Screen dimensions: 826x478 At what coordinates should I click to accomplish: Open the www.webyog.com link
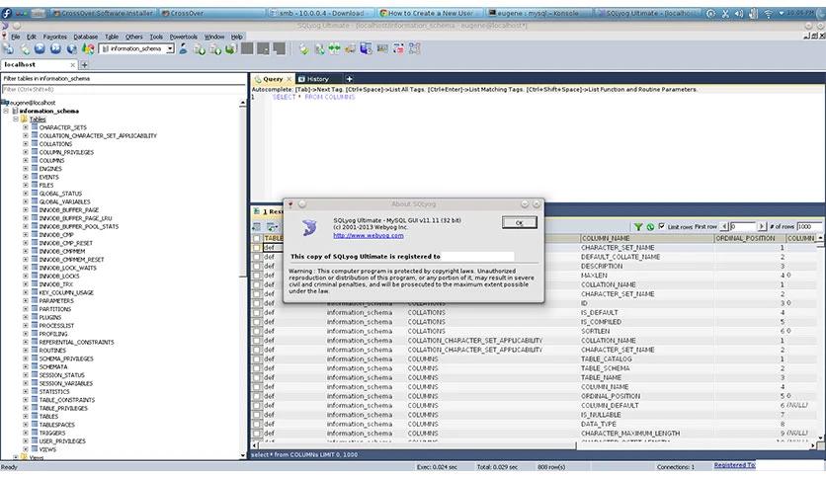click(369, 235)
